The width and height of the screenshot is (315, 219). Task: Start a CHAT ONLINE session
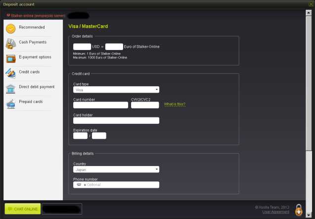[x=23, y=209]
